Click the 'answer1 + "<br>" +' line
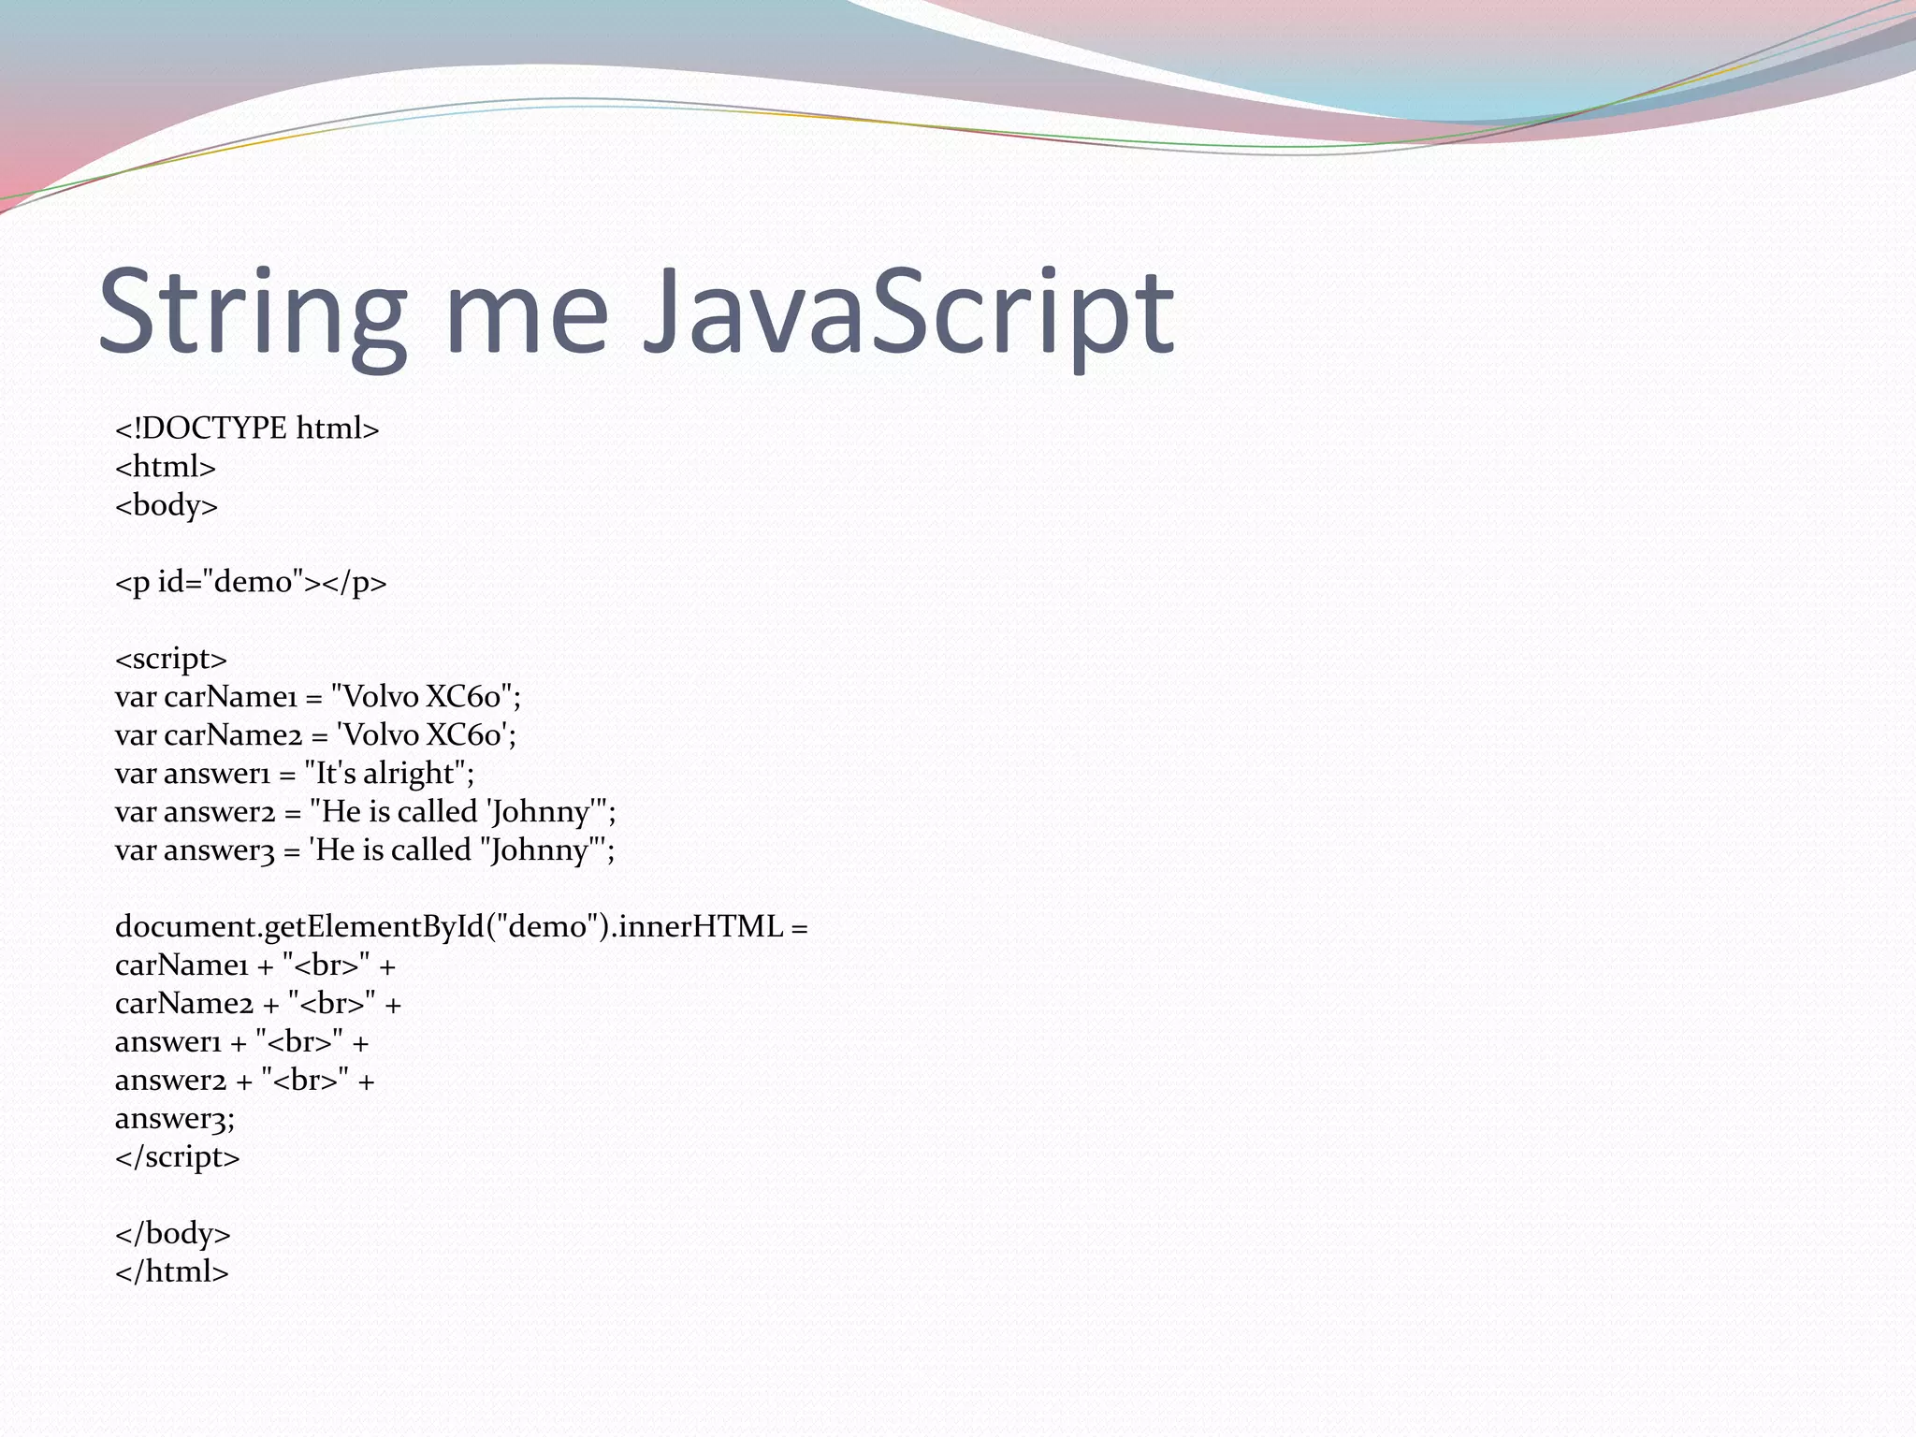 pos(242,1042)
